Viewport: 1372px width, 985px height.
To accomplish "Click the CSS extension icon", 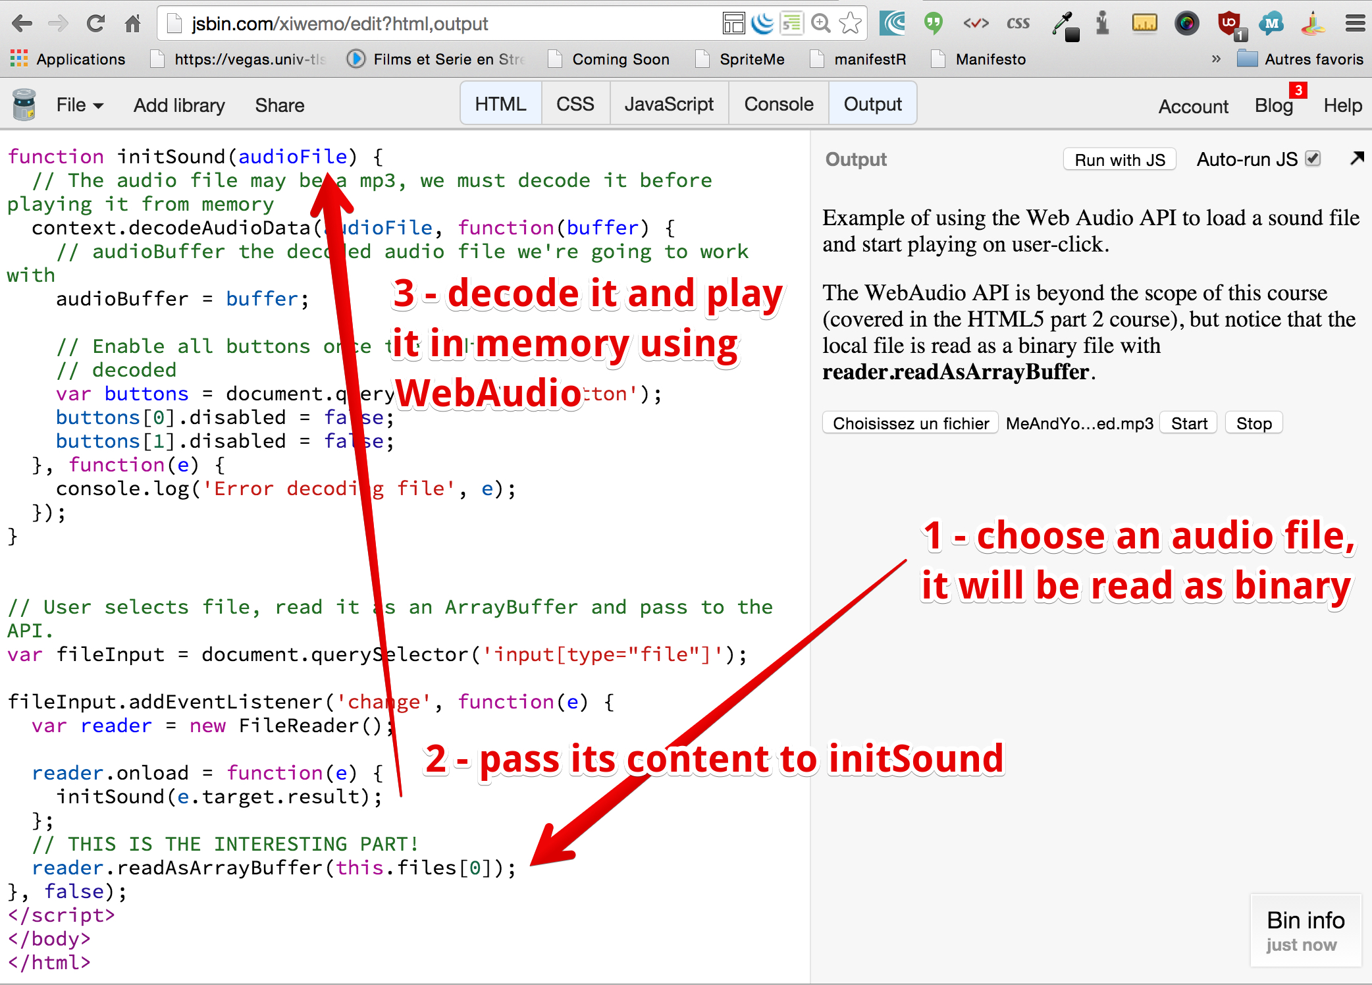I will click(x=1018, y=24).
